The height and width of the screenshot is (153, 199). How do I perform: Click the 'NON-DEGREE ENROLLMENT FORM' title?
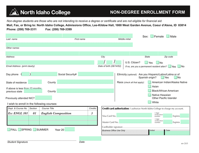tap(147, 12)
